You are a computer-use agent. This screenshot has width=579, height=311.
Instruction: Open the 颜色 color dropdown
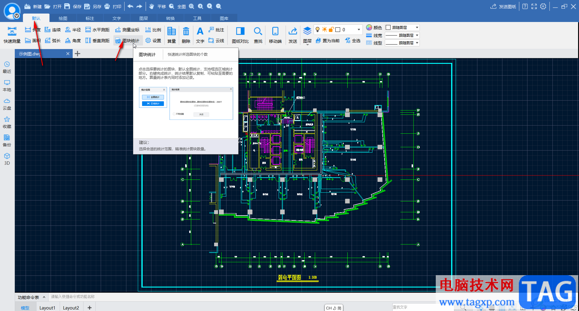pos(403,27)
